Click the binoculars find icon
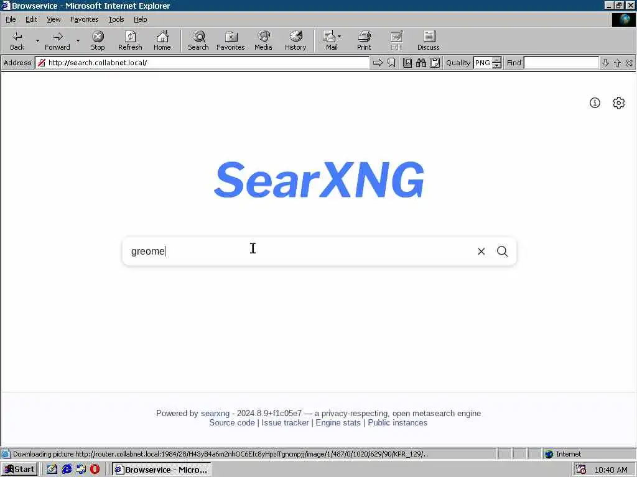The image size is (637, 477). click(x=421, y=63)
